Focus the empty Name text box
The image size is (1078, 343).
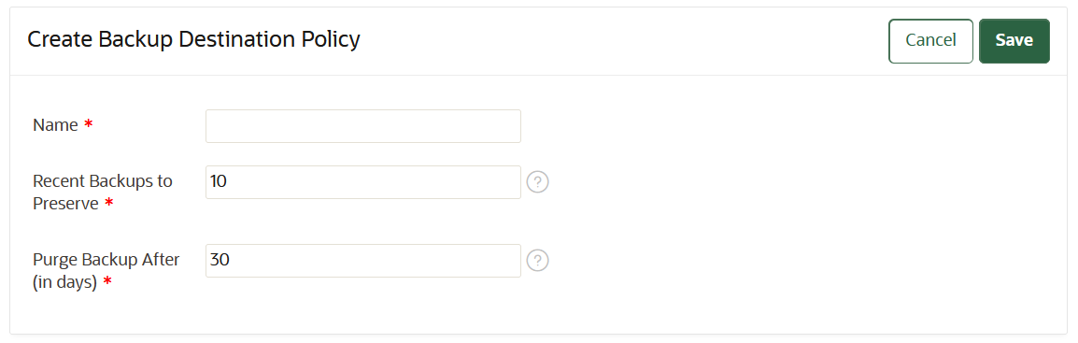point(363,126)
